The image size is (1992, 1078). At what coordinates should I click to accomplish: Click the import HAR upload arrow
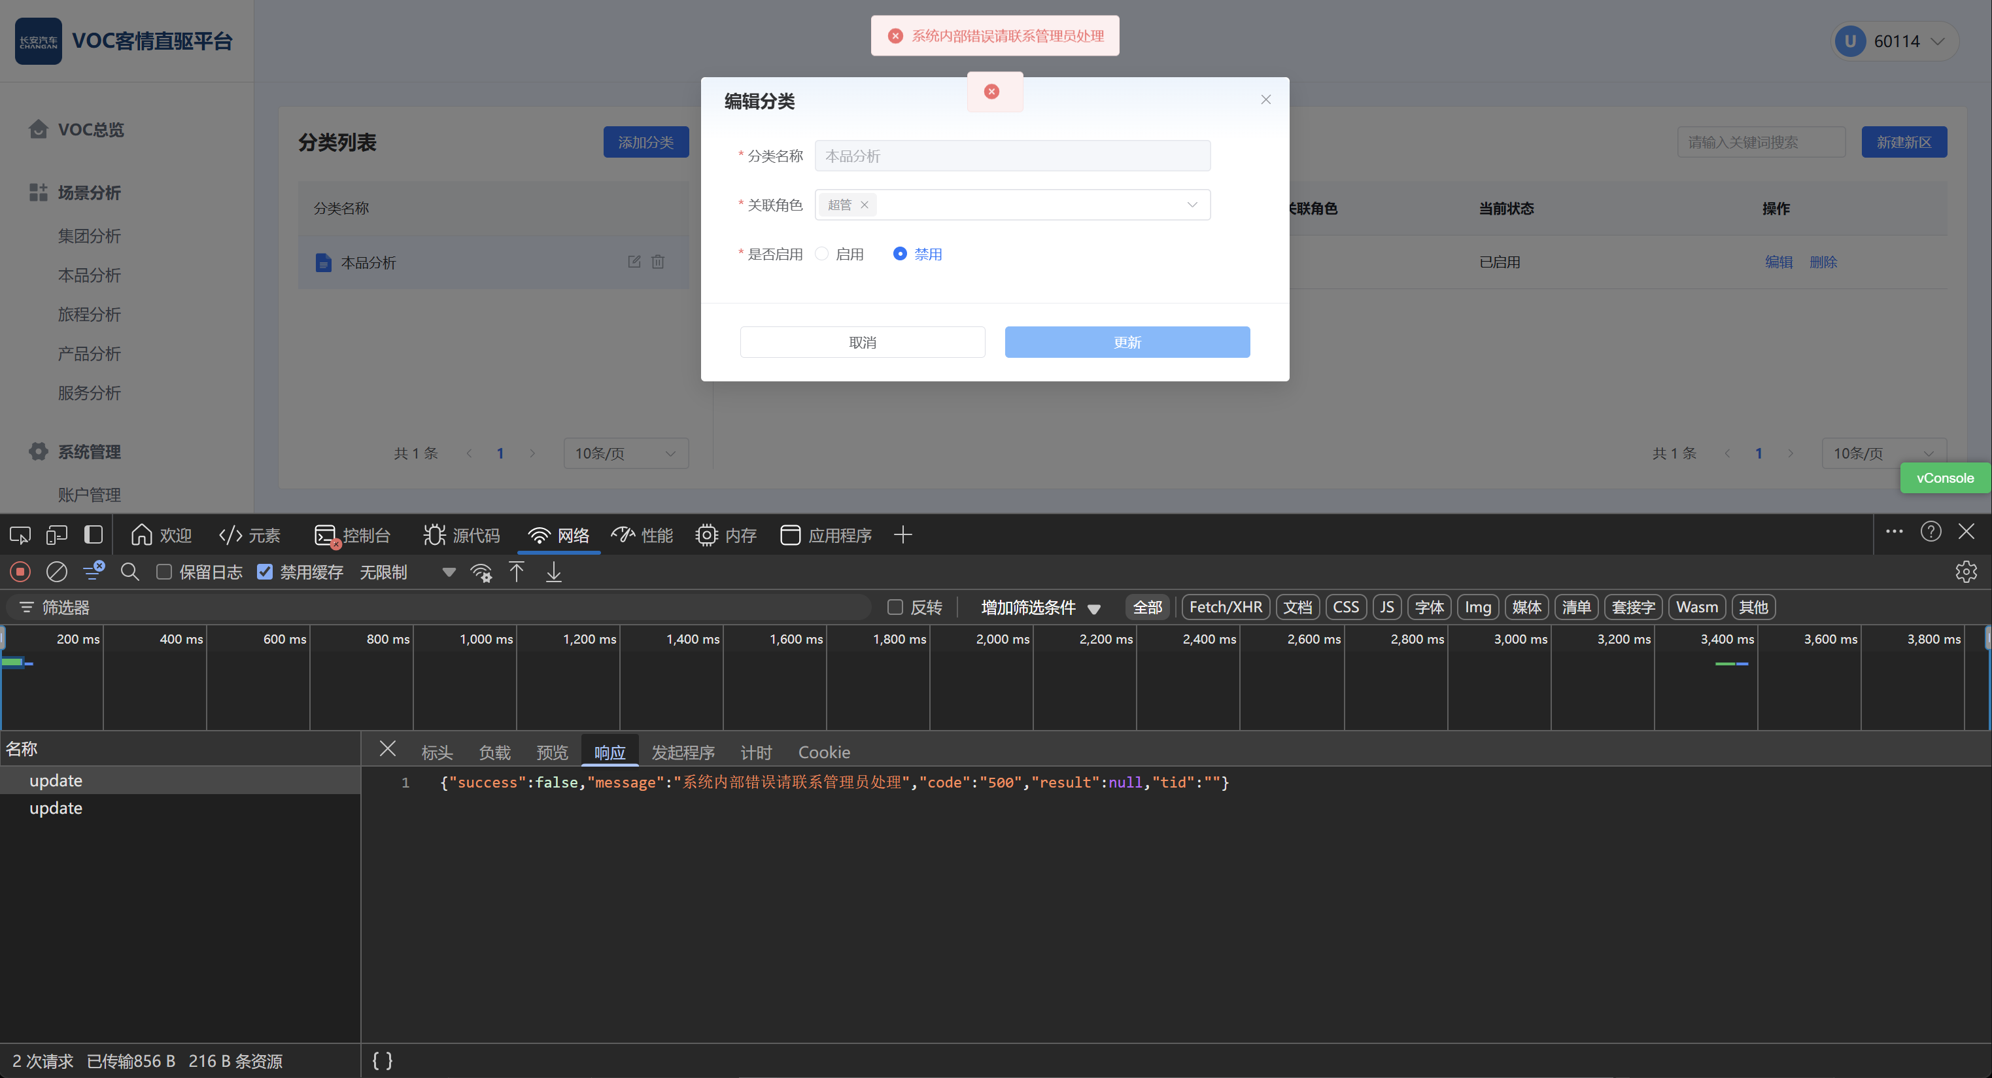click(x=517, y=572)
